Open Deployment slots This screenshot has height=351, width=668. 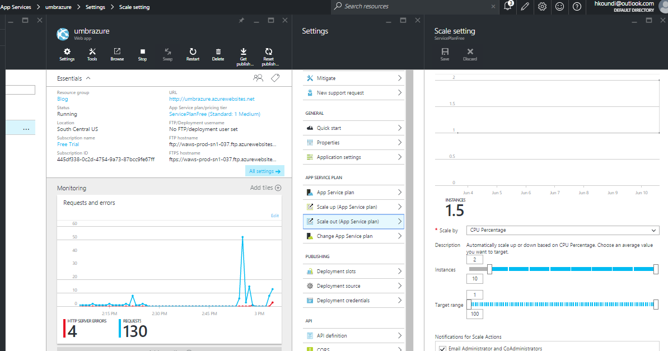[353, 272]
